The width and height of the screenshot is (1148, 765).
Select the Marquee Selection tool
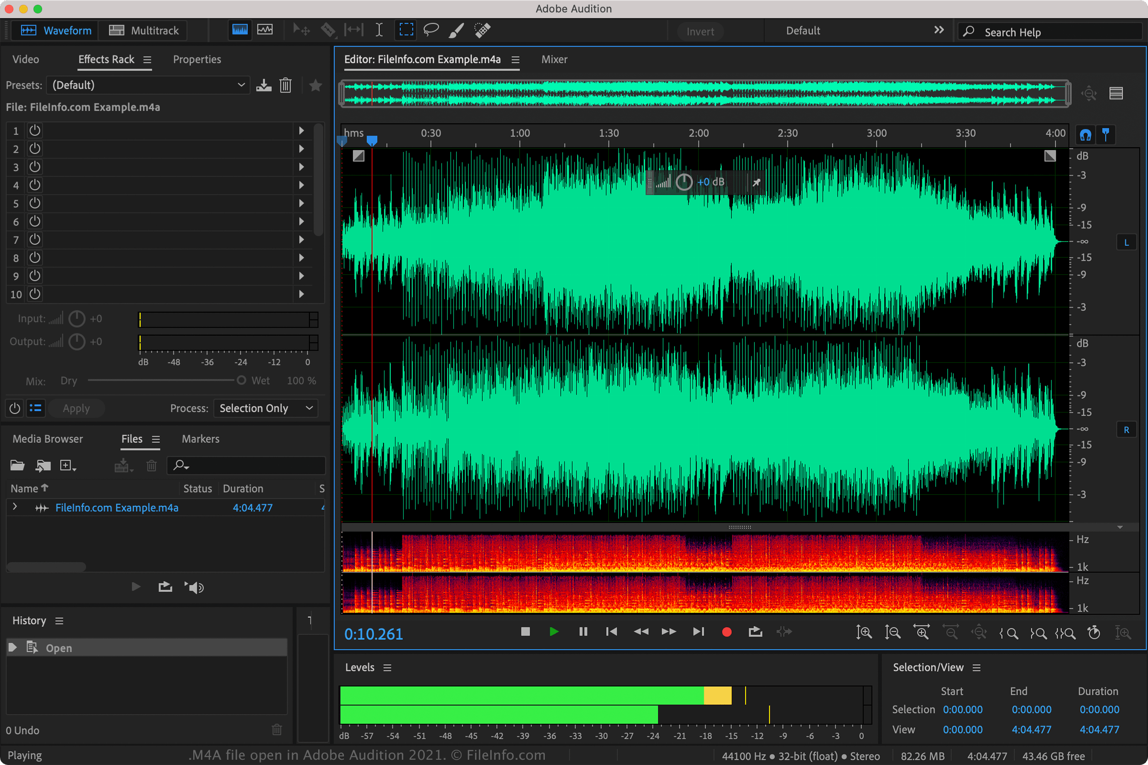click(405, 31)
